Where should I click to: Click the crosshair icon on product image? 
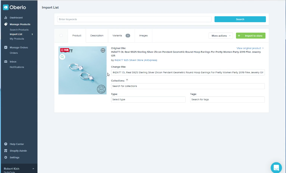103,50
